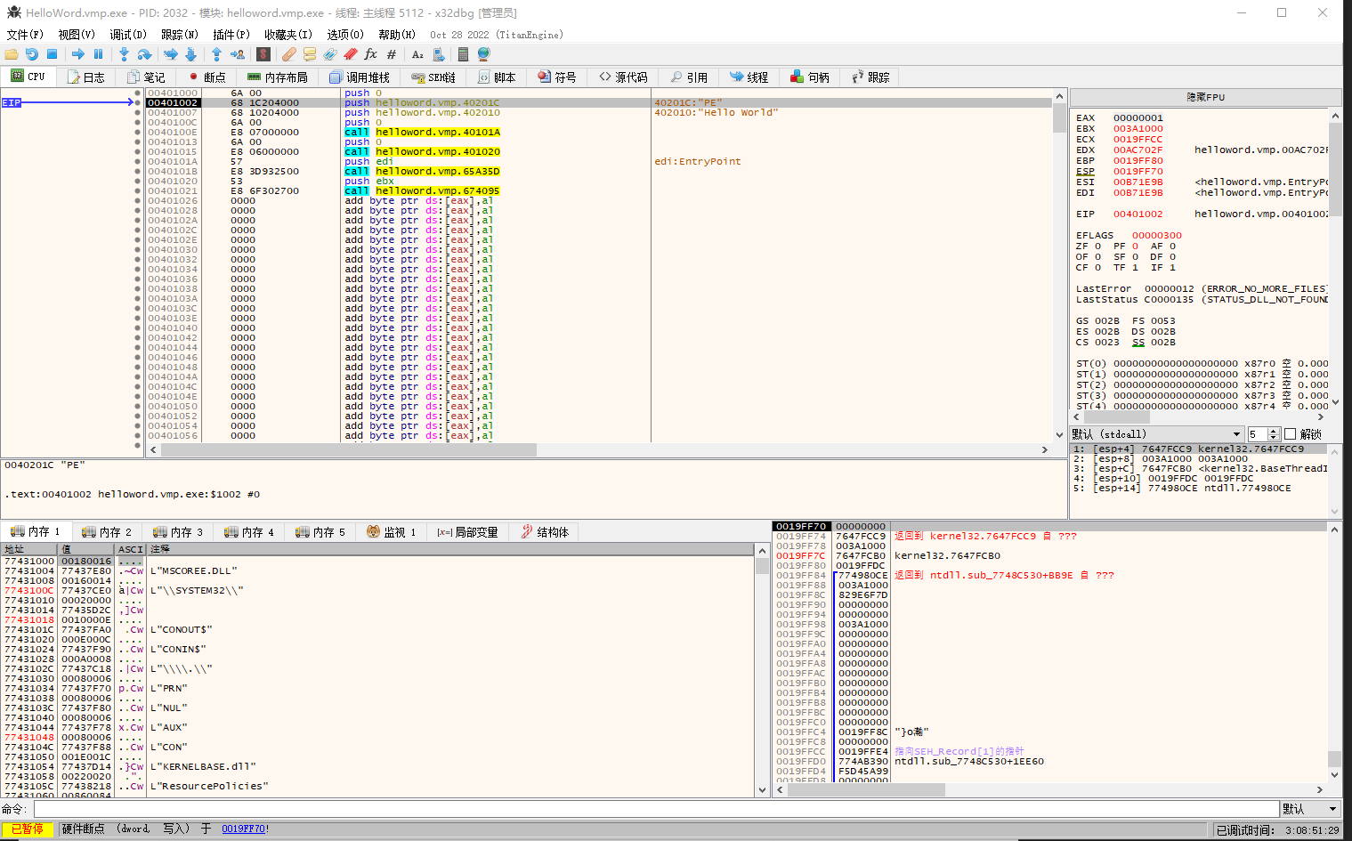Switch to the 笔记 tab
Image resolution: width=1352 pixels, height=841 pixels.
(x=146, y=77)
